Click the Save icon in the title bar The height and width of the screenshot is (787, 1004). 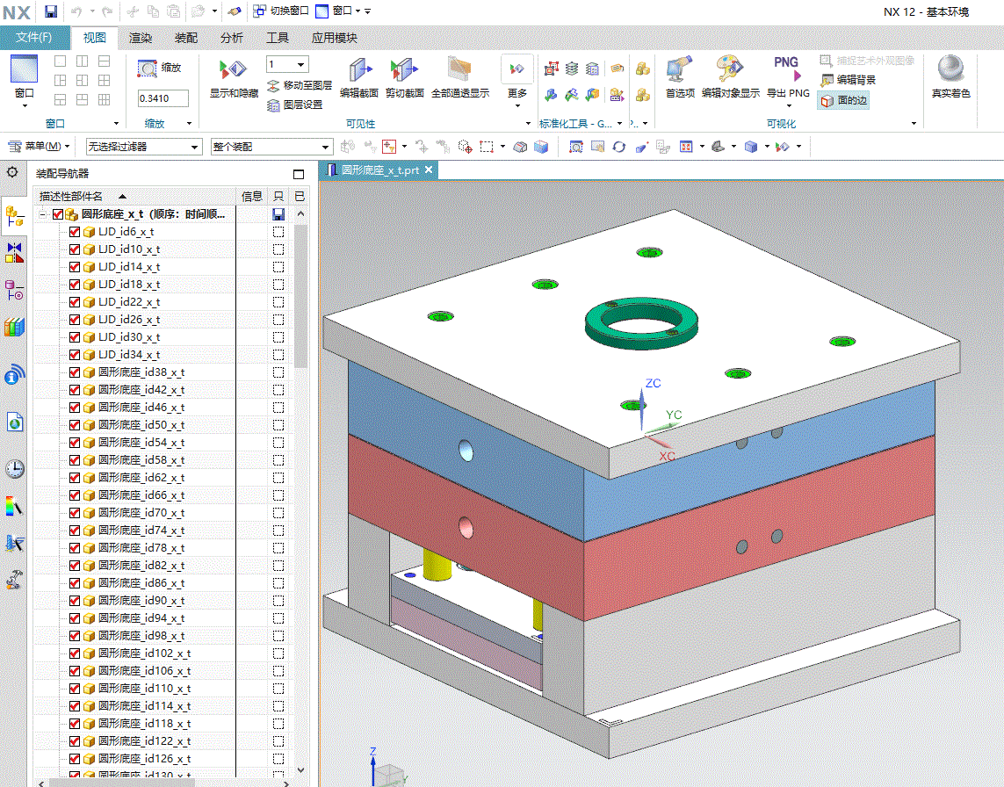coord(51,11)
